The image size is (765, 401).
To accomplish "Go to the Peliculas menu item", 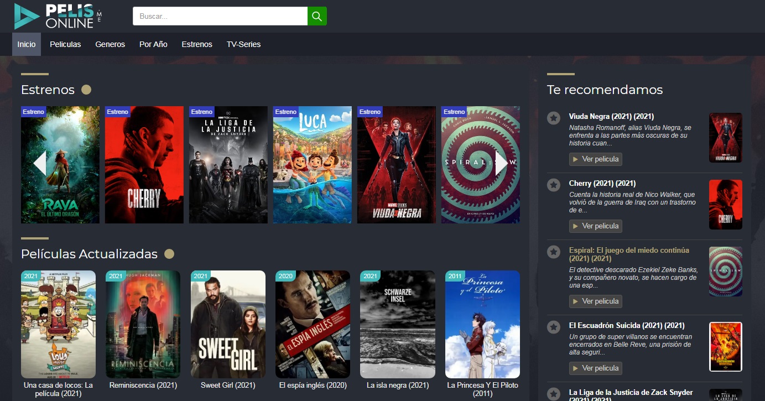I will tap(65, 44).
